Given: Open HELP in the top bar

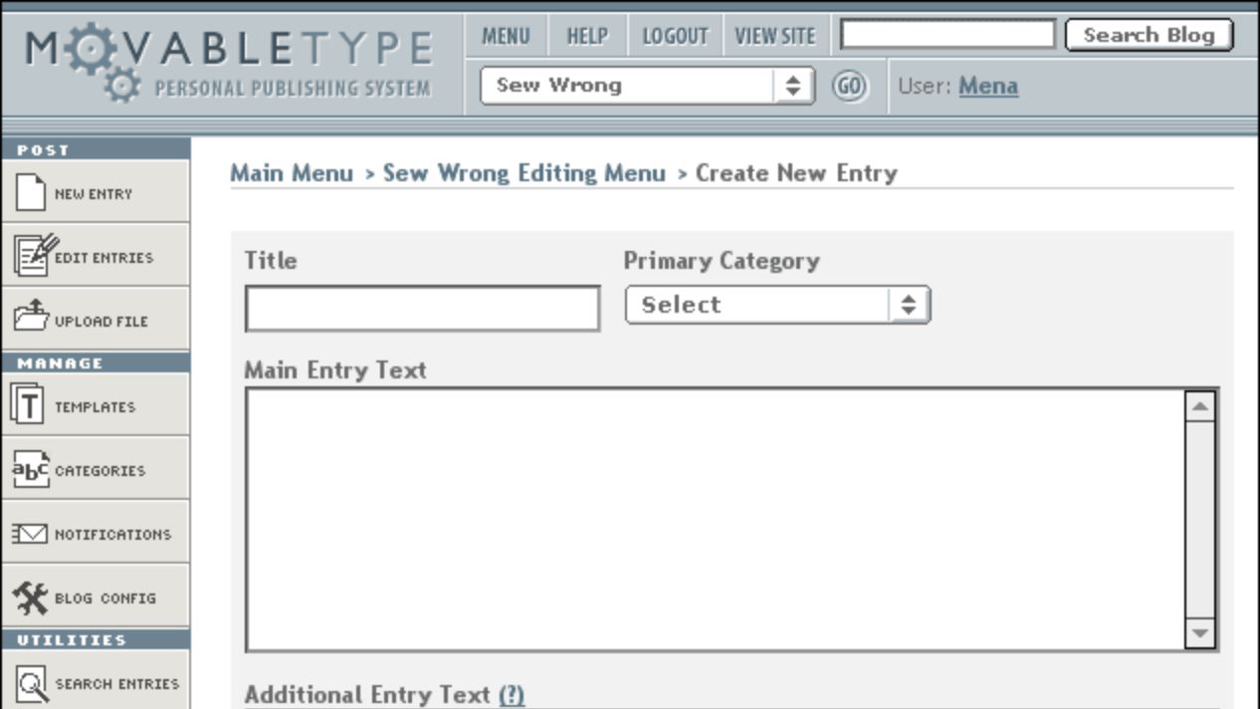Looking at the screenshot, I should [x=587, y=36].
